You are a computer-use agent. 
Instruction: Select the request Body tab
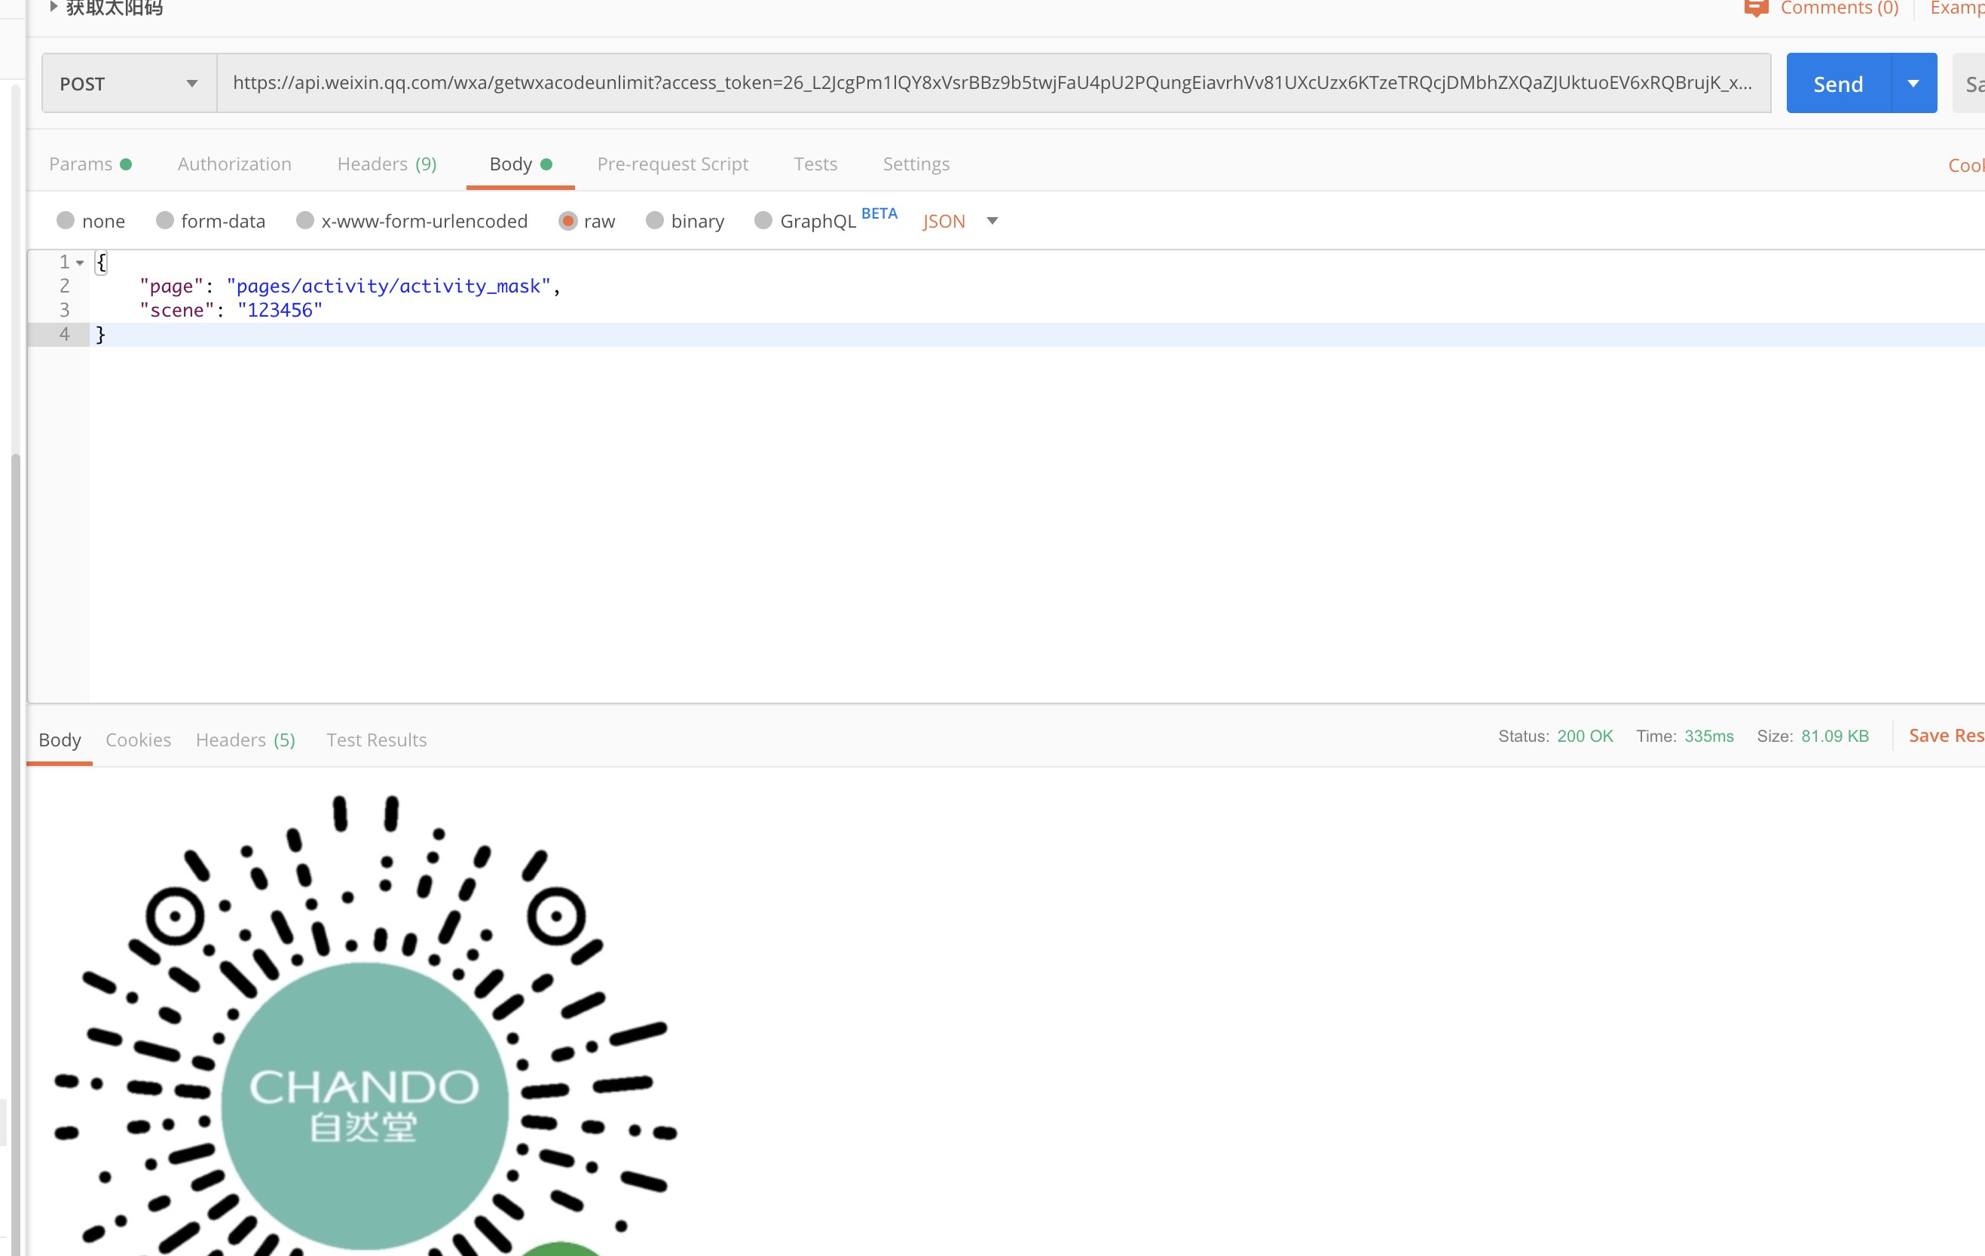coord(520,164)
